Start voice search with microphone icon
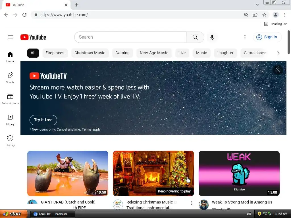Image resolution: width=291 pixels, height=218 pixels. pos(212,37)
